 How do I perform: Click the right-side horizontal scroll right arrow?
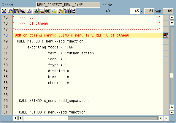pyautogui.click(x=166, y=118)
